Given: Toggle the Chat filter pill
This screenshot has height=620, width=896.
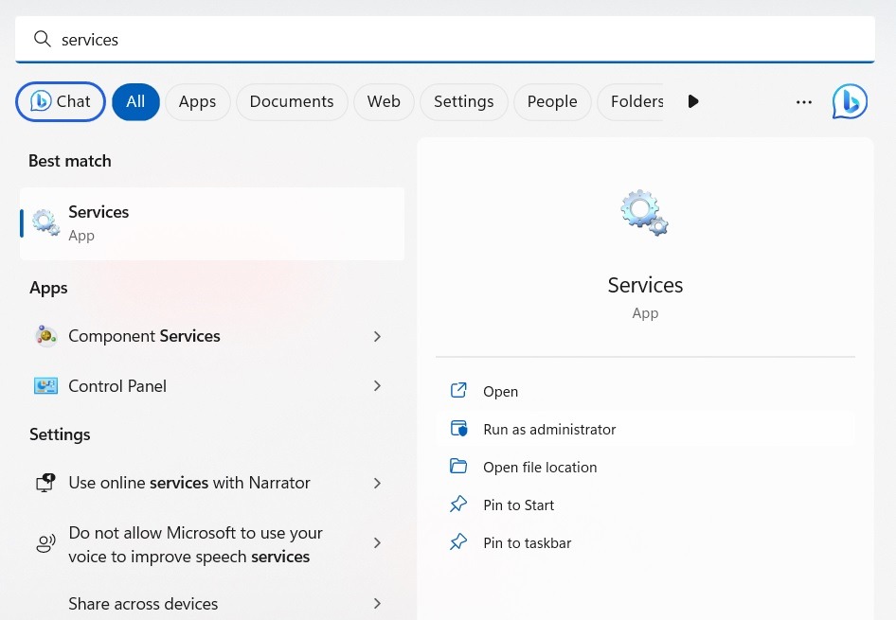Looking at the screenshot, I should tap(60, 101).
